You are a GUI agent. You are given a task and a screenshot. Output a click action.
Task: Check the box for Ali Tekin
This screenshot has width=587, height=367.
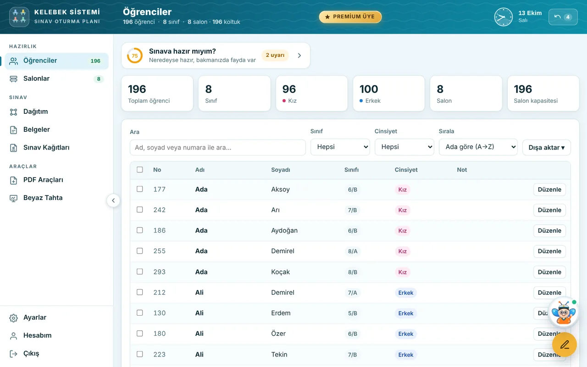click(x=140, y=354)
